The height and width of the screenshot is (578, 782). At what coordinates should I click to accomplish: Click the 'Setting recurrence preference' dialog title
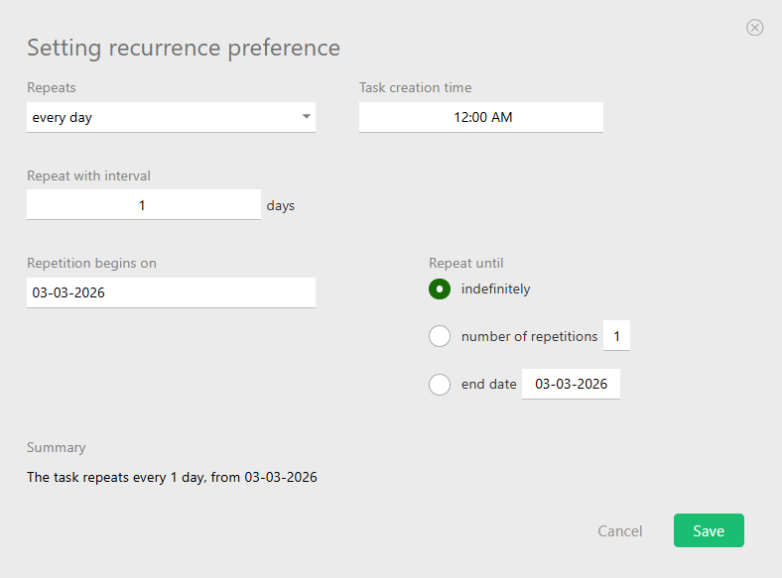[184, 48]
